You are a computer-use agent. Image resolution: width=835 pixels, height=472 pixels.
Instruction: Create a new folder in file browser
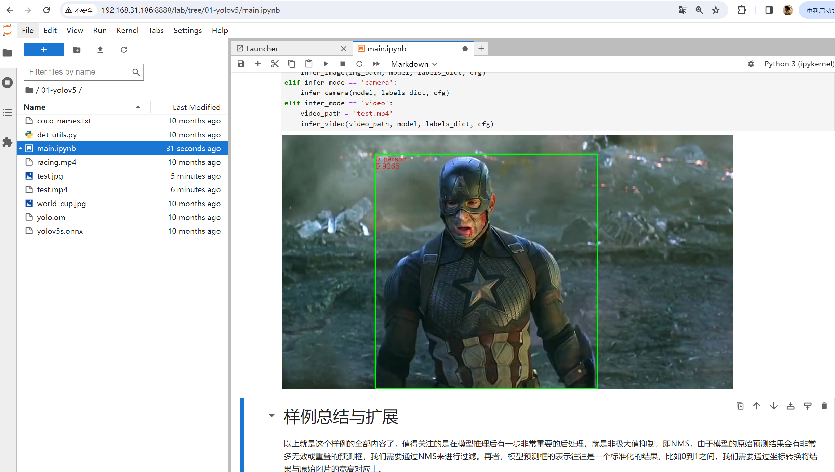[x=77, y=50]
